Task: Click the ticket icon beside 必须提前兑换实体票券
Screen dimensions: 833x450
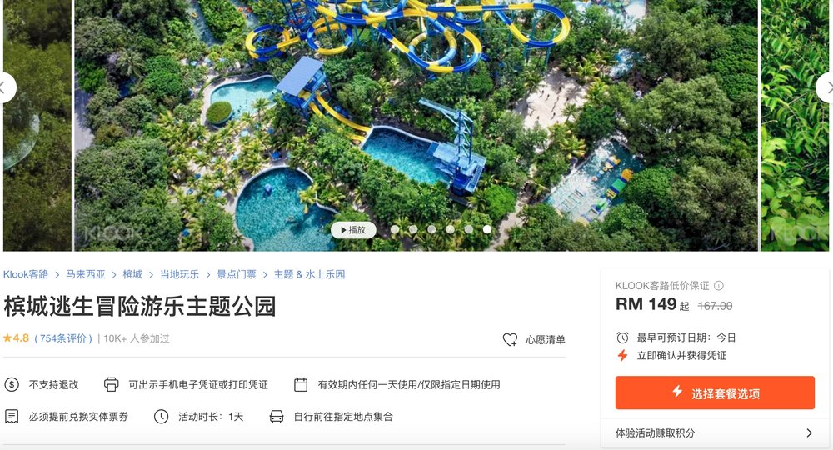Action: click(x=12, y=416)
